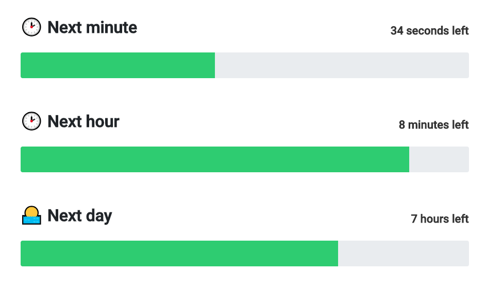
Task: Click green filled part of Next minute bar
Action: (118, 65)
